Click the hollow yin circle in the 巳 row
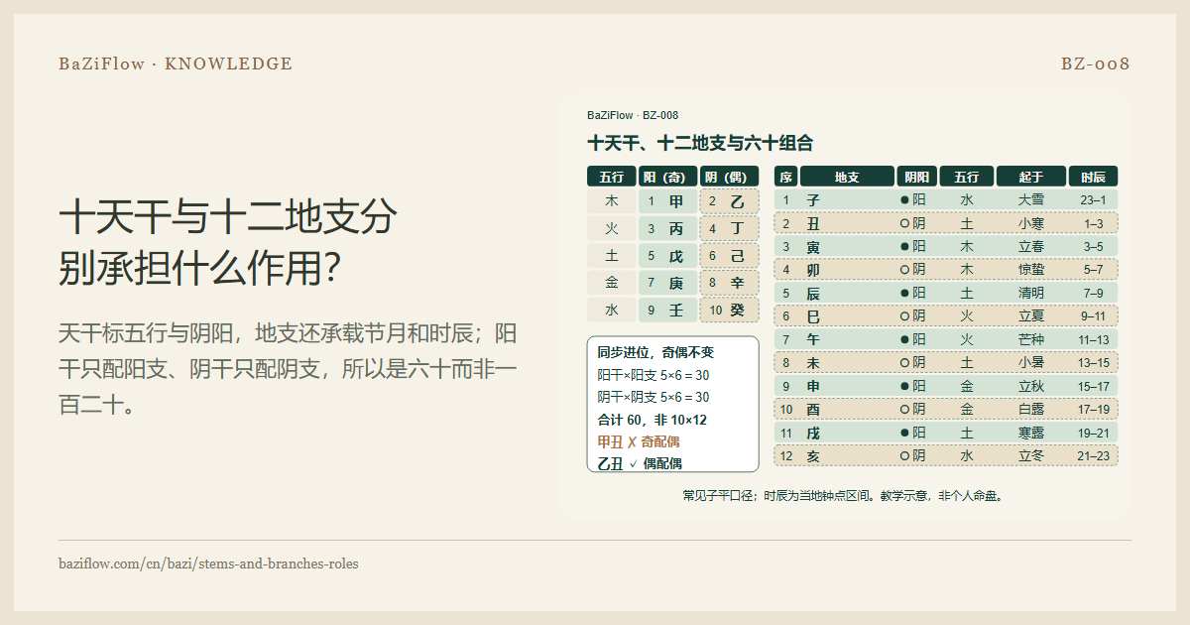This screenshot has width=1190, height=625. tap(904, 315)
